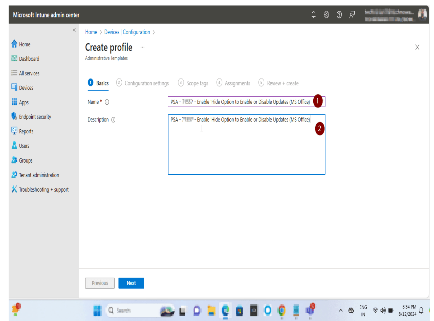434x321 pixels.
Task: Open the account profile avatar
Action: click(422, 14)
